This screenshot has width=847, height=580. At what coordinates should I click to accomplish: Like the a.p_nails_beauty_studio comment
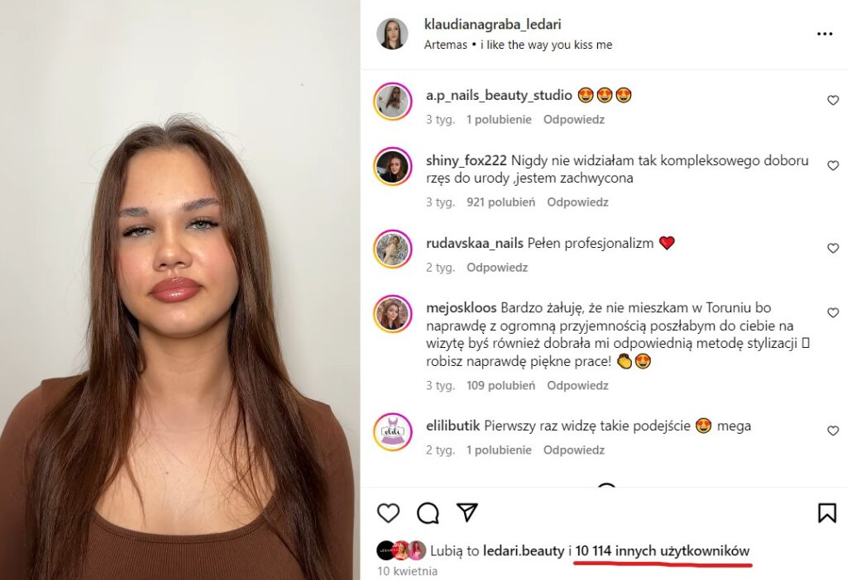[833, 101]
